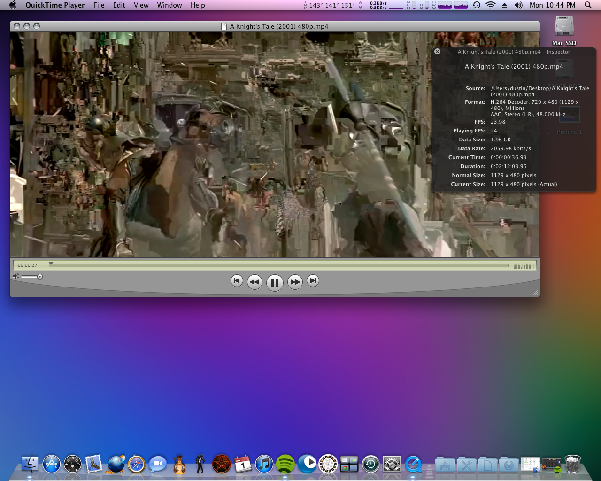Open the Applications folder stack in Dock

click(x=445, y=465)
